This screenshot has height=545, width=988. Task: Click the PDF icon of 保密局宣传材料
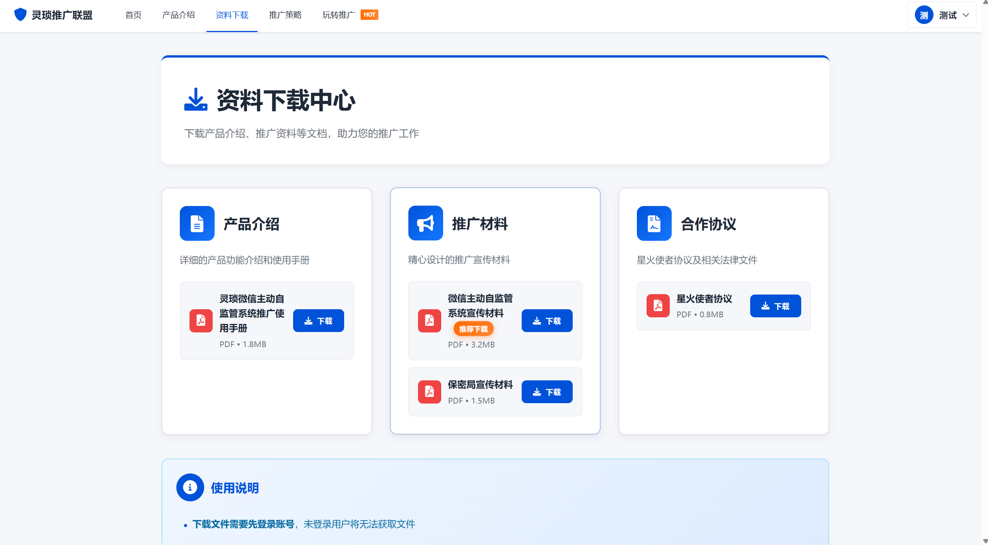429,392
